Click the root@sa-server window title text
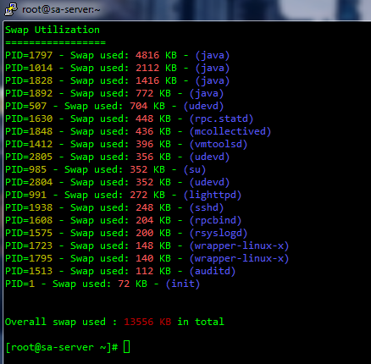Viewport: 371px width, 364px height. [x=61, y=9]
